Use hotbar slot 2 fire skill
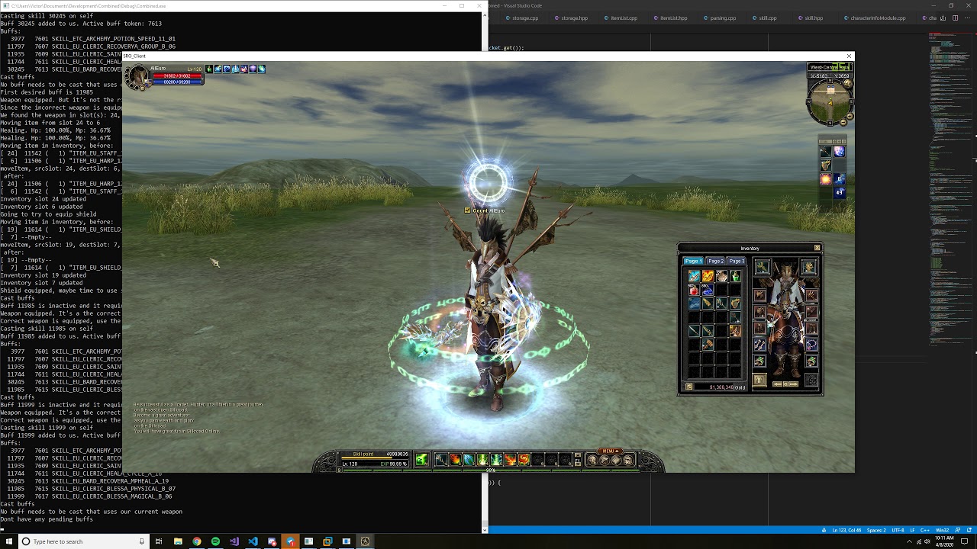 (x=455, y=460)
